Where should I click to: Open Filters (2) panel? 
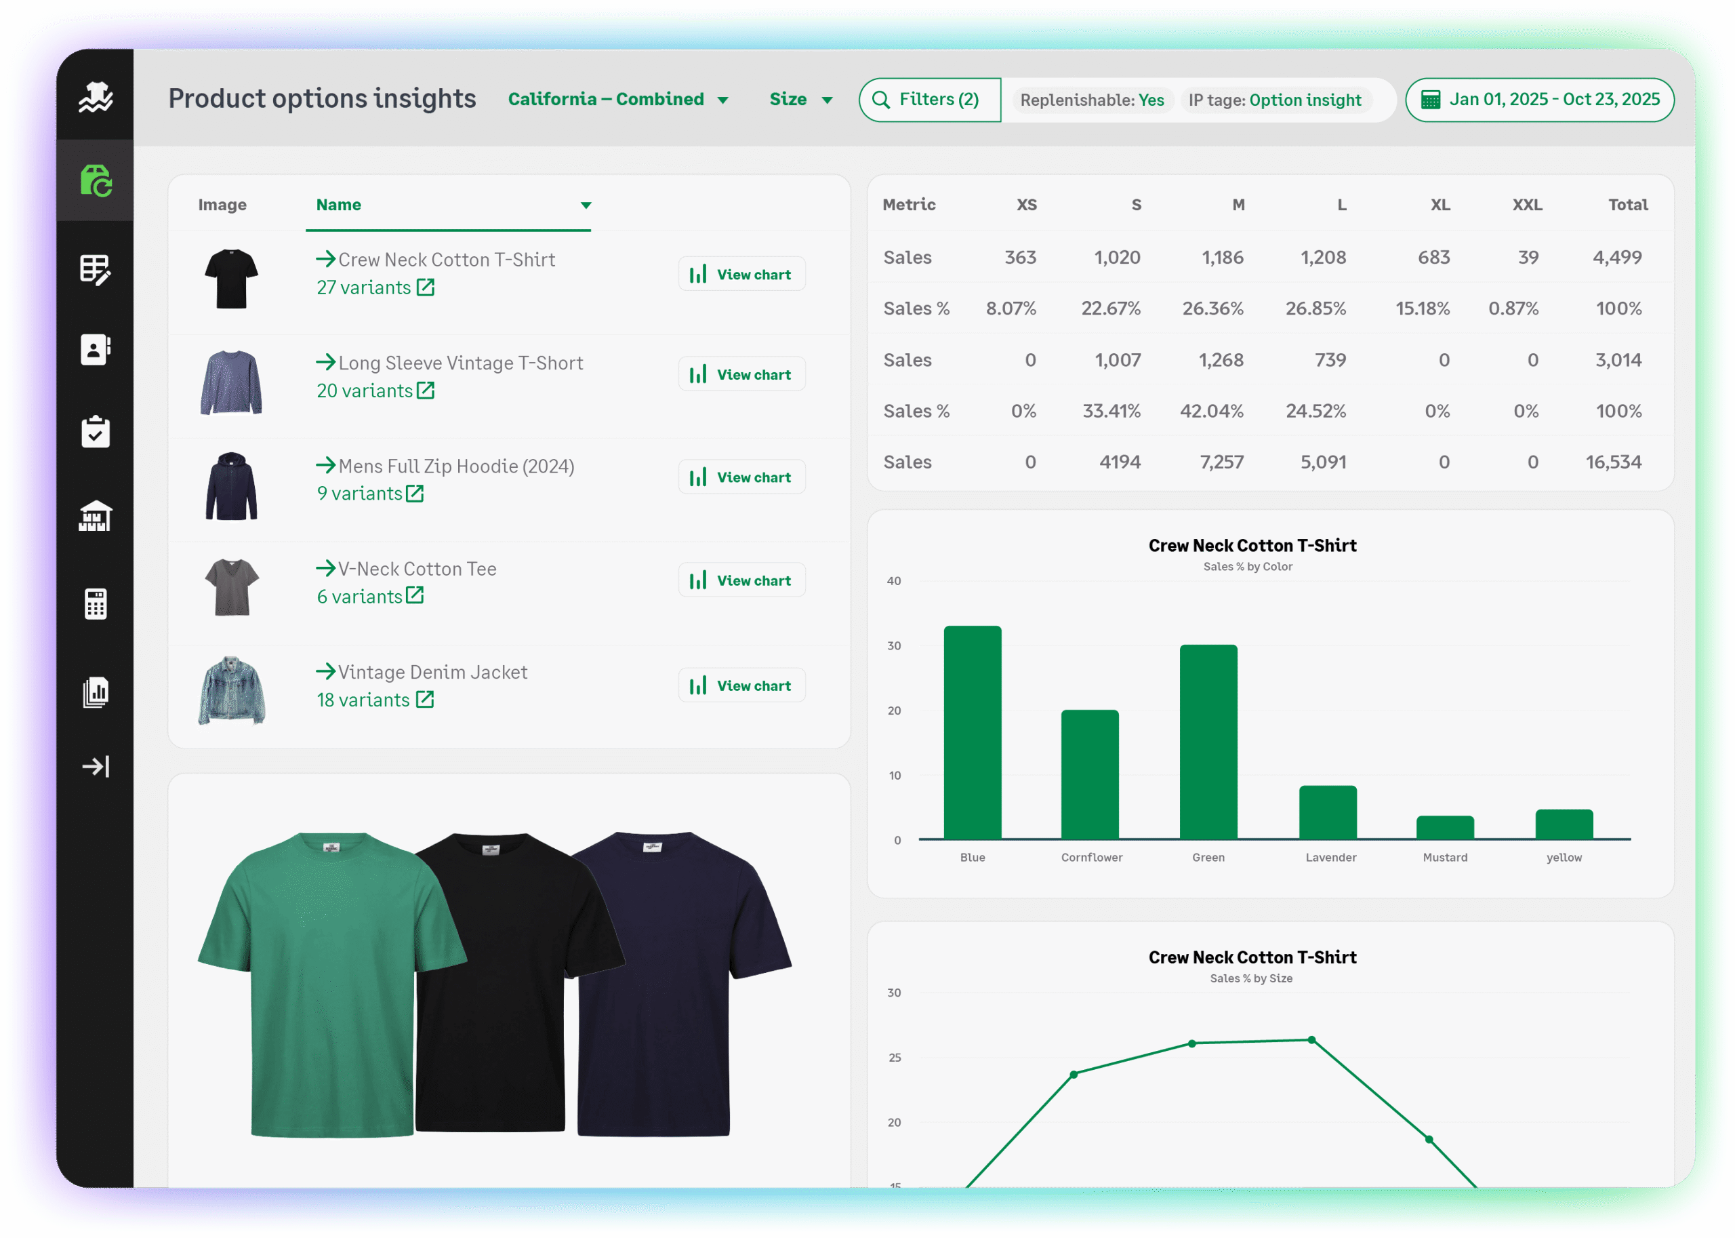(930, 100)
